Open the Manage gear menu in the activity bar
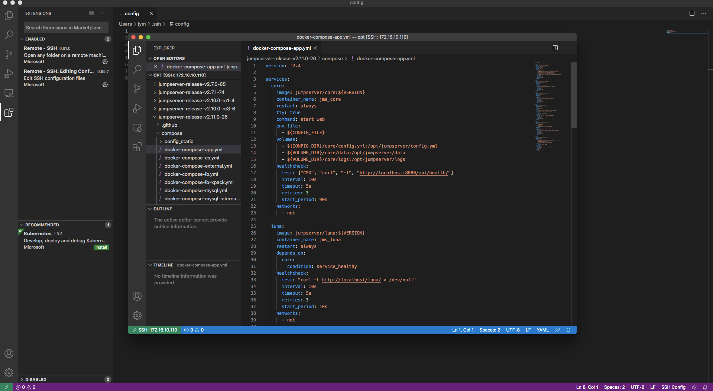Screen dimensions: 713x391 pos(9,373)
